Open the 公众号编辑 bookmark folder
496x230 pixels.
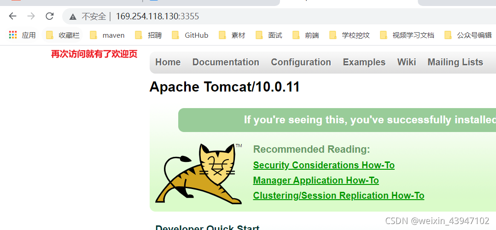click(x=468, y=35)
